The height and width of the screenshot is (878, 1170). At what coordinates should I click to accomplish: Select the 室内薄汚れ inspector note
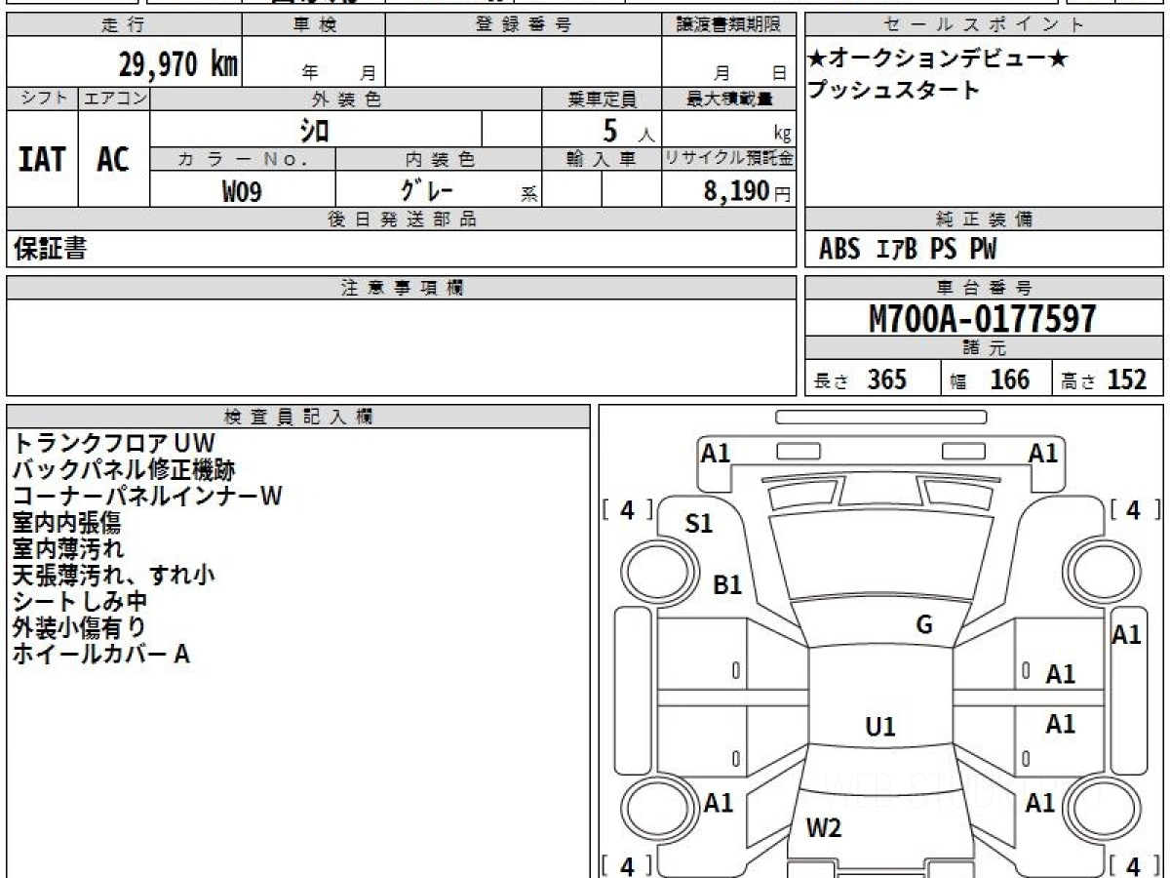click(x=68, y=549)
